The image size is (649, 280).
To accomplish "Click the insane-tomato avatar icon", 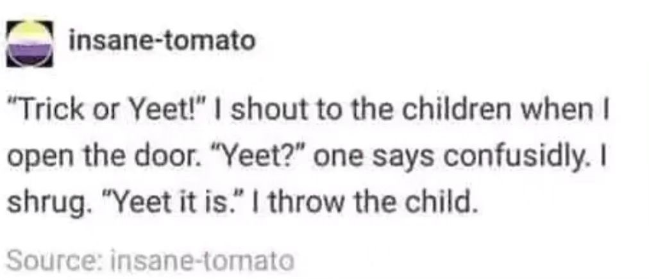I will click(x=29, y=44).
